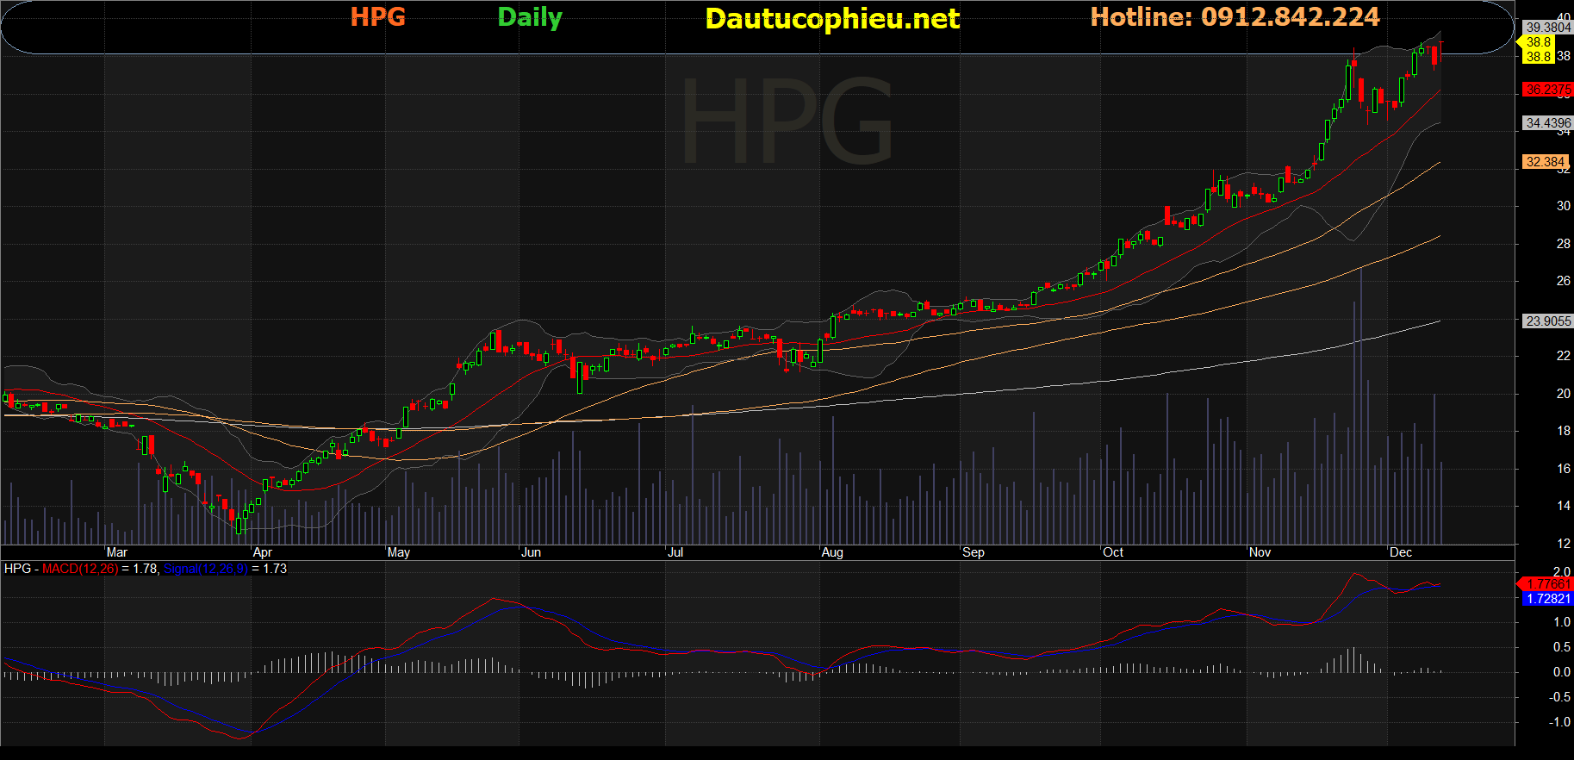
Task: Select the green Daily timeframe label
Action: point(529,17)
